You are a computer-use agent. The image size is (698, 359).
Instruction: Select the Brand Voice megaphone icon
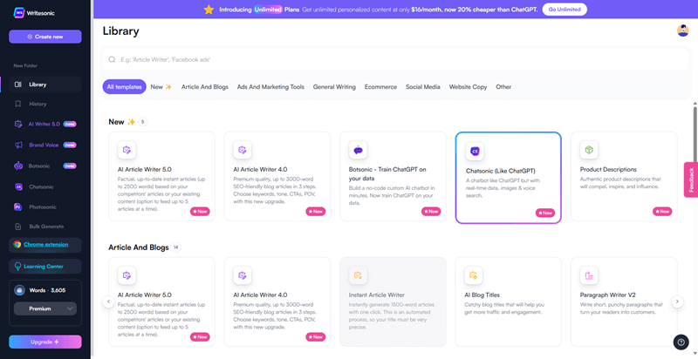17,145
